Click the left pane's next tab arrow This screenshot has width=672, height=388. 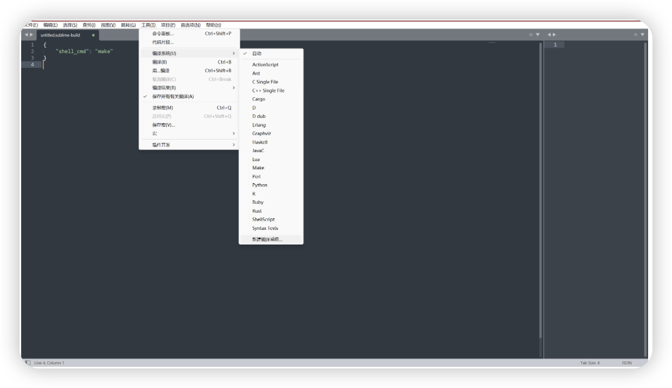(31, 35)
